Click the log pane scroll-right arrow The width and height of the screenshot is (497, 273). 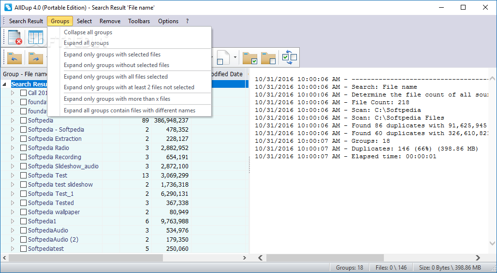478,258
